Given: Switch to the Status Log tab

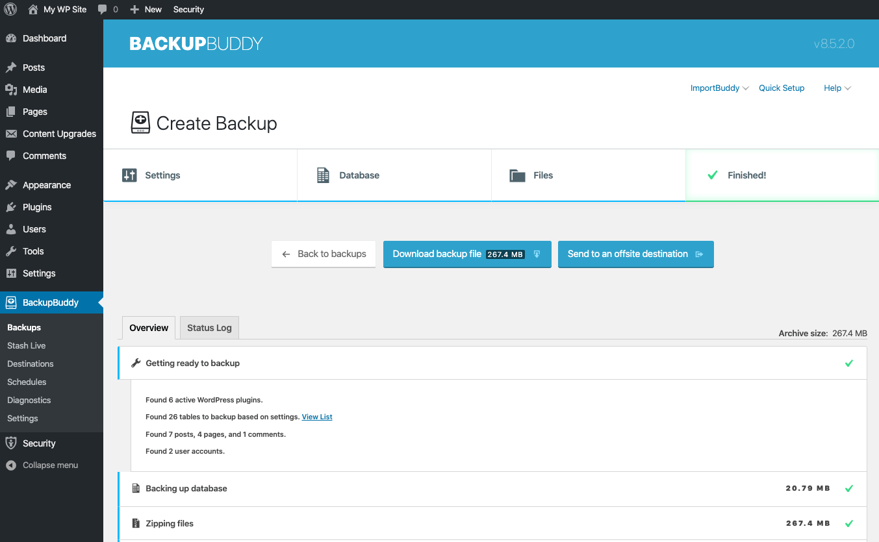Looking at the screenshot, I should point(209,328).
